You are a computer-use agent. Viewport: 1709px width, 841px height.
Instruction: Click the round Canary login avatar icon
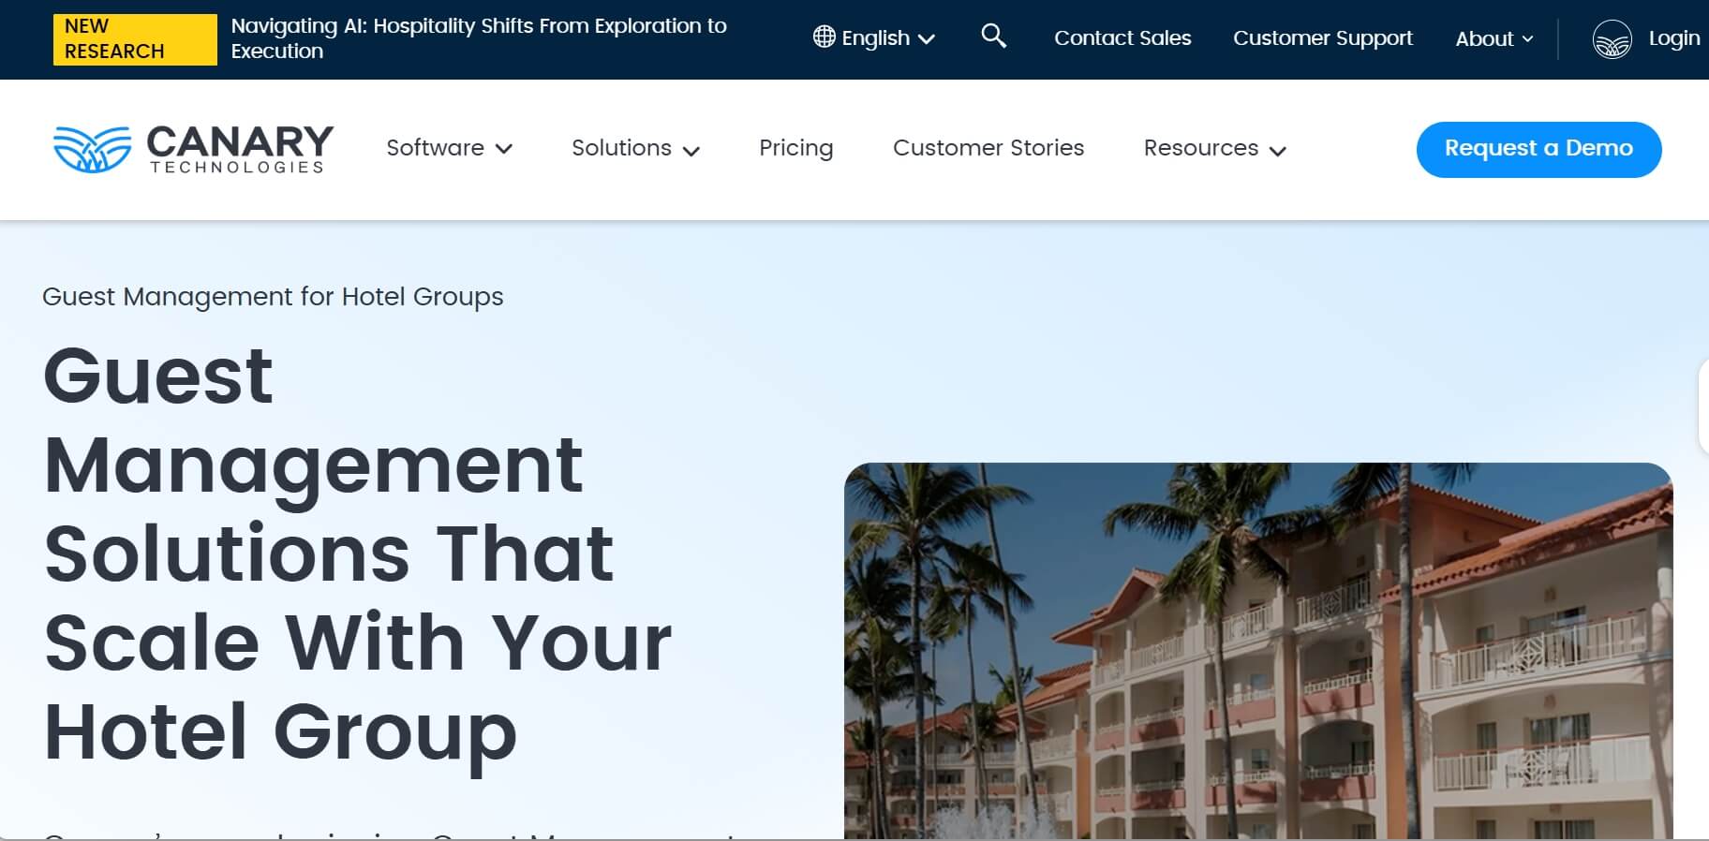(x=1612, y=38)
